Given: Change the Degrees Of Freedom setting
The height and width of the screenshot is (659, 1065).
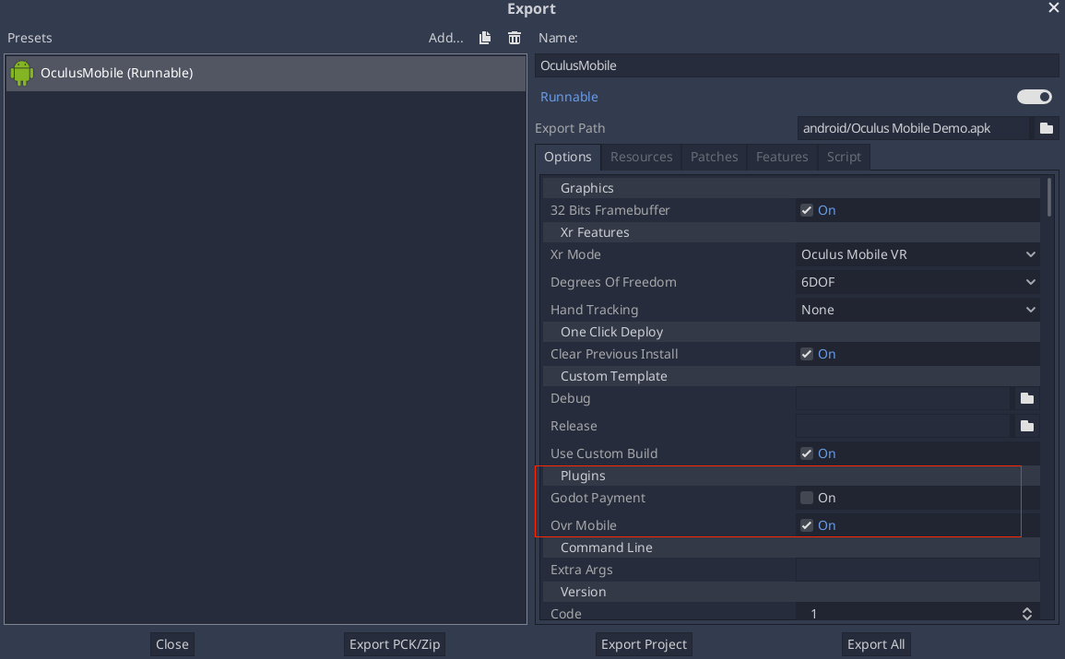Looking at the screenshot, I should [917, 282].
